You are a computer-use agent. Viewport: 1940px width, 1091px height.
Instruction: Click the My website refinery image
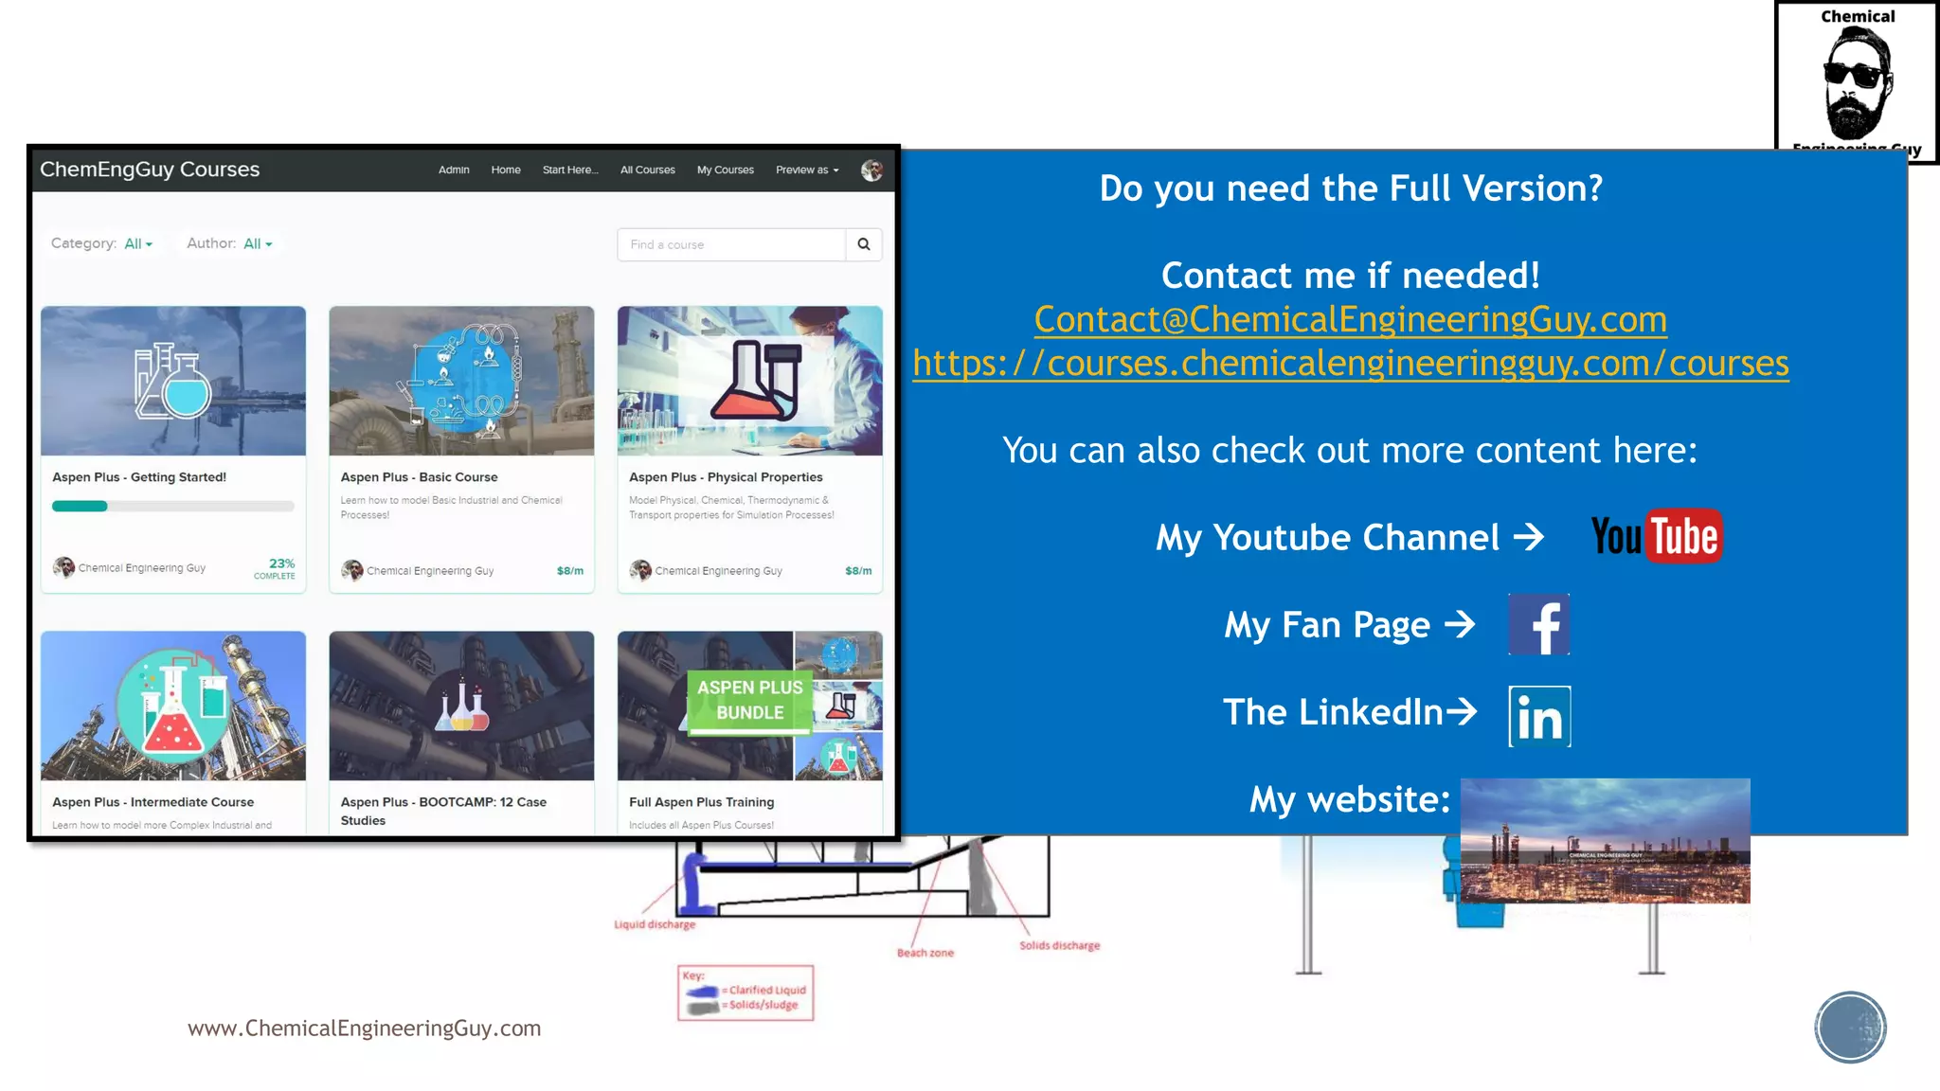click(x=1605, y=840)
